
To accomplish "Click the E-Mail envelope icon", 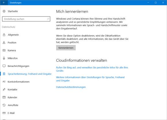I will click(4, 113).
